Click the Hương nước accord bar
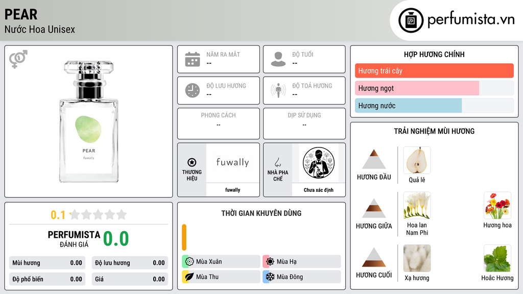Viewport: 523px width, 294px height. pyautogui.click(x=434, y=106)
